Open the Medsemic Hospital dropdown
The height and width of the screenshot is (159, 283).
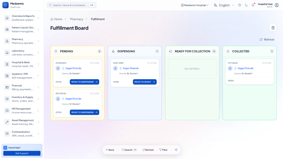[195, 5]
